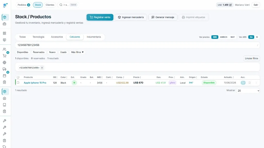The width and height of the screenshot is (264, 148).
Task: Tick the checkbox for Apple Iphone 15 Pro
Action: point(18,83)
